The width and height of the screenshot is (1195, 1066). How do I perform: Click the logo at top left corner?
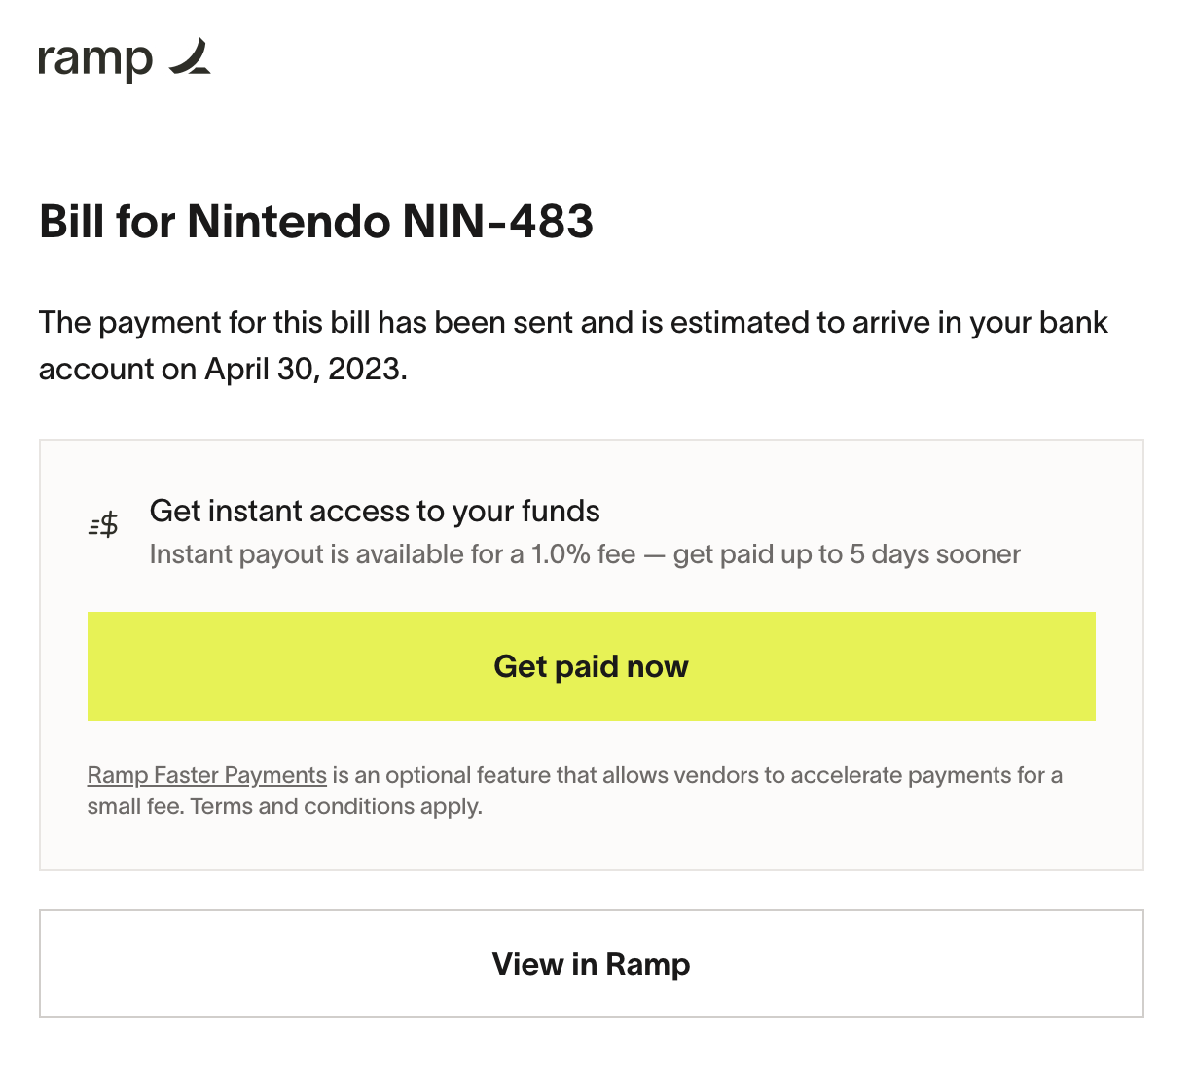pyautogui.click(x=125, y=58)
